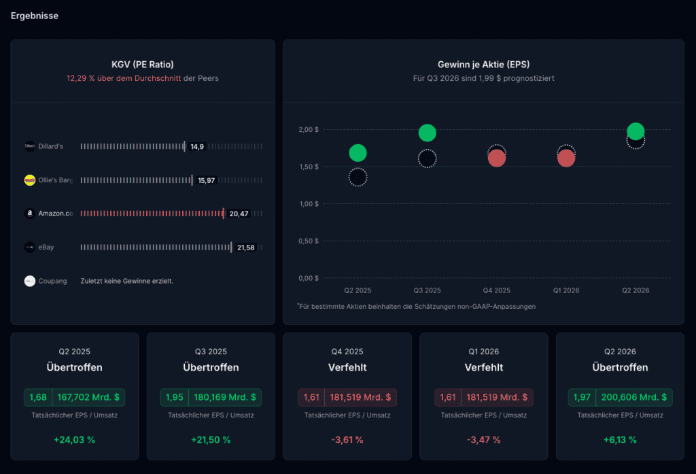Click the KGV (PE Ratio) heading
Image resolution: width=696 pixels, height=474 pixels.
tap(143, 65)
